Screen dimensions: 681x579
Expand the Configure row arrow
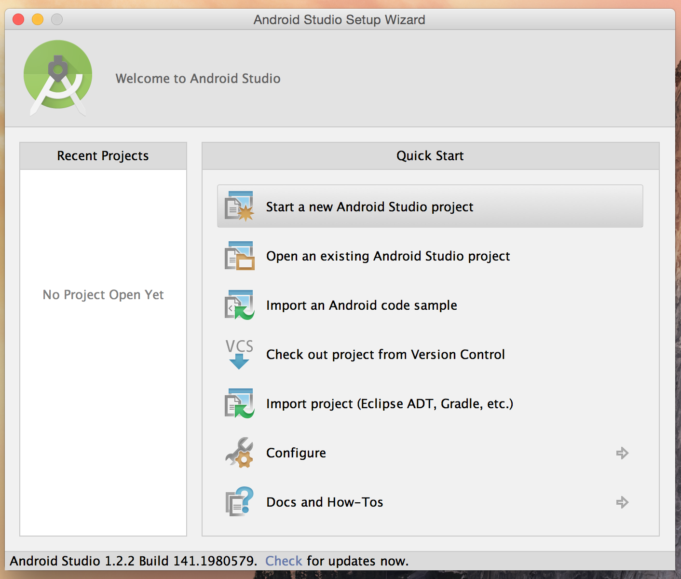pos(622,453)
